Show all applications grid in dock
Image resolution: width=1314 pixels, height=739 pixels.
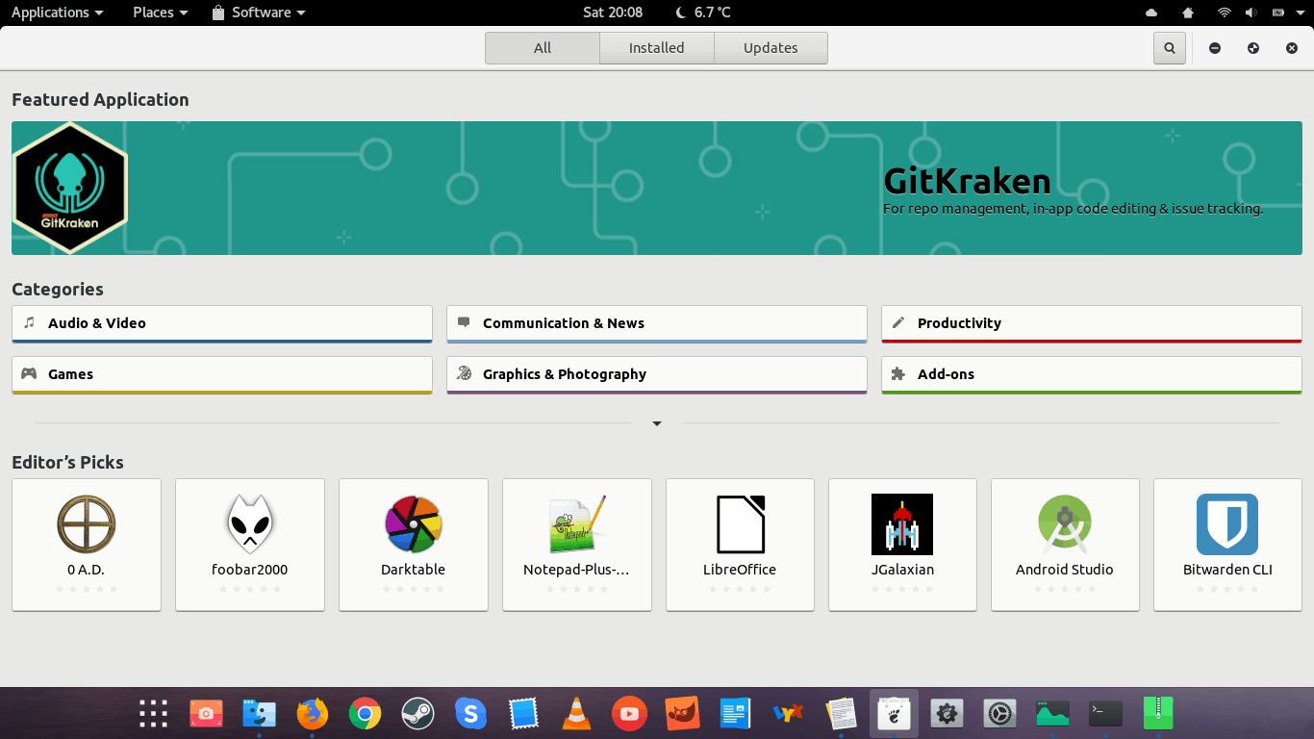point(154,713)
